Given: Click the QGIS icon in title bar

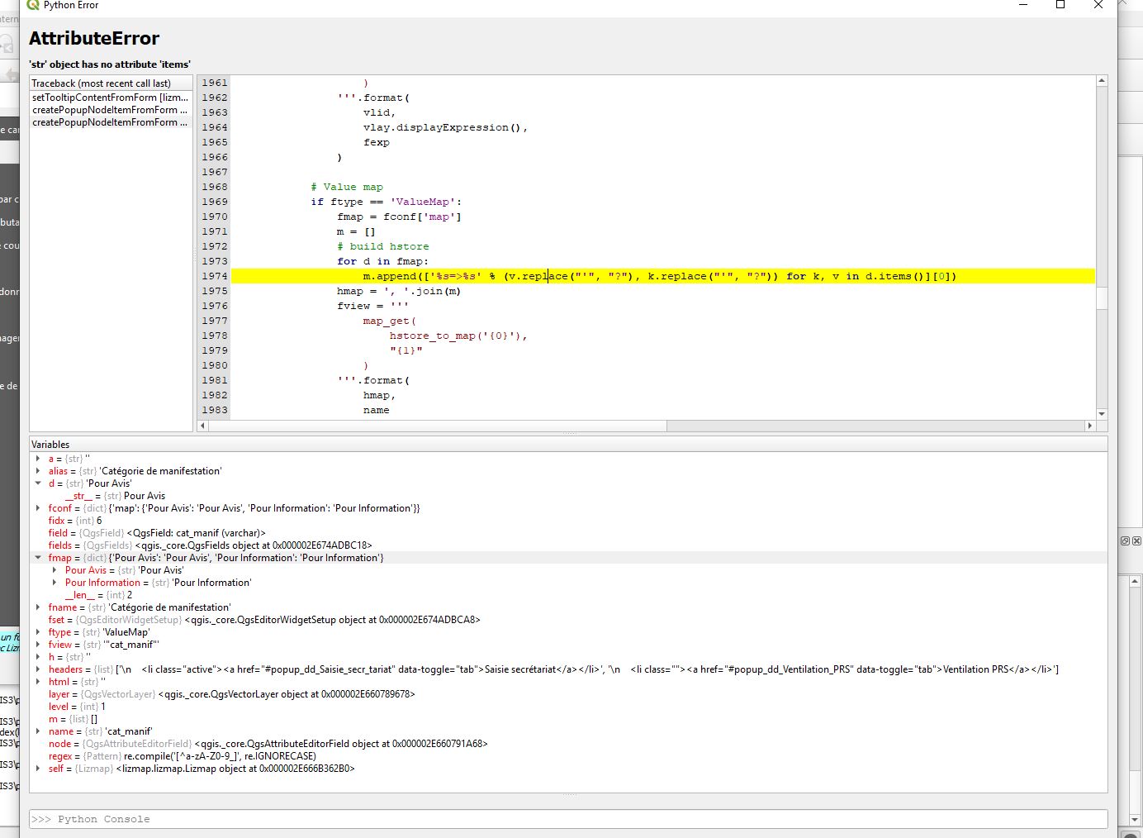Looking at the screenshot, I should (x=33, y=5).
